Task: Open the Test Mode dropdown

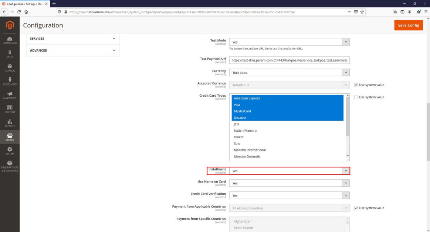Action: click(x=290, y=42)
